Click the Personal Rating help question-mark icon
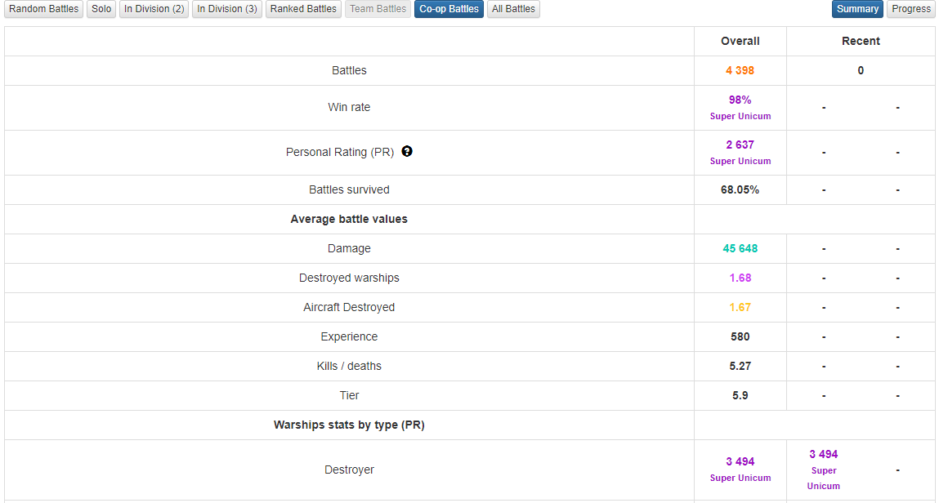 pos(407,152)
